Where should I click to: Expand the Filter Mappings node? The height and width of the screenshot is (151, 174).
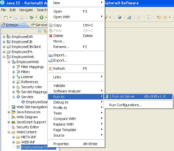tap(14, 67)
